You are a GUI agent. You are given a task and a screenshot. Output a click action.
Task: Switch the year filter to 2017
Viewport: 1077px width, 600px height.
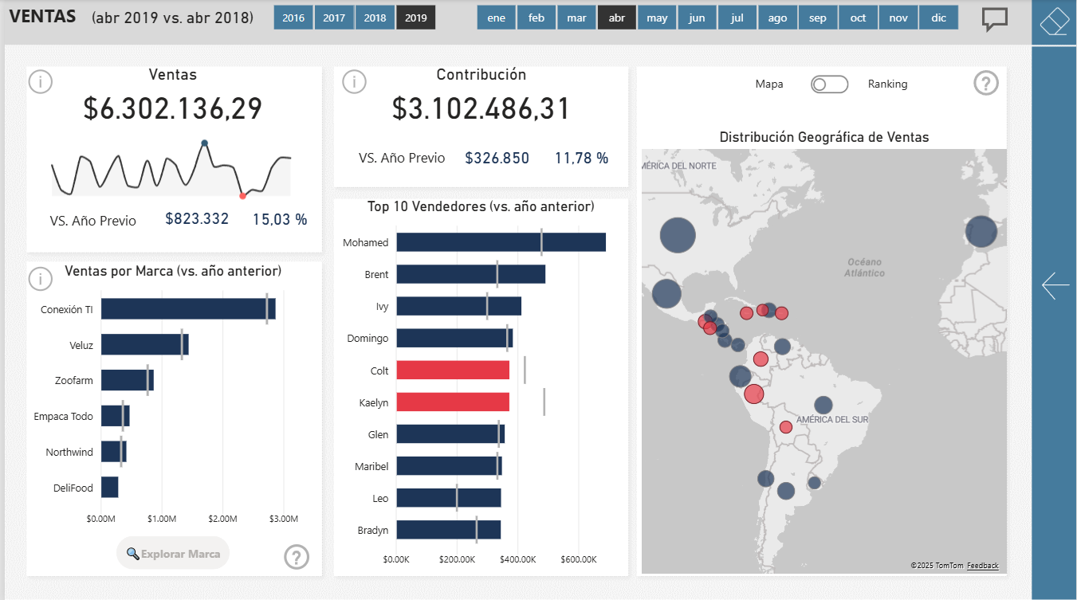334,17
